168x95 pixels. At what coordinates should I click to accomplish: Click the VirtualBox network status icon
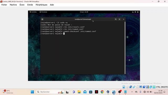coord(131,87)
